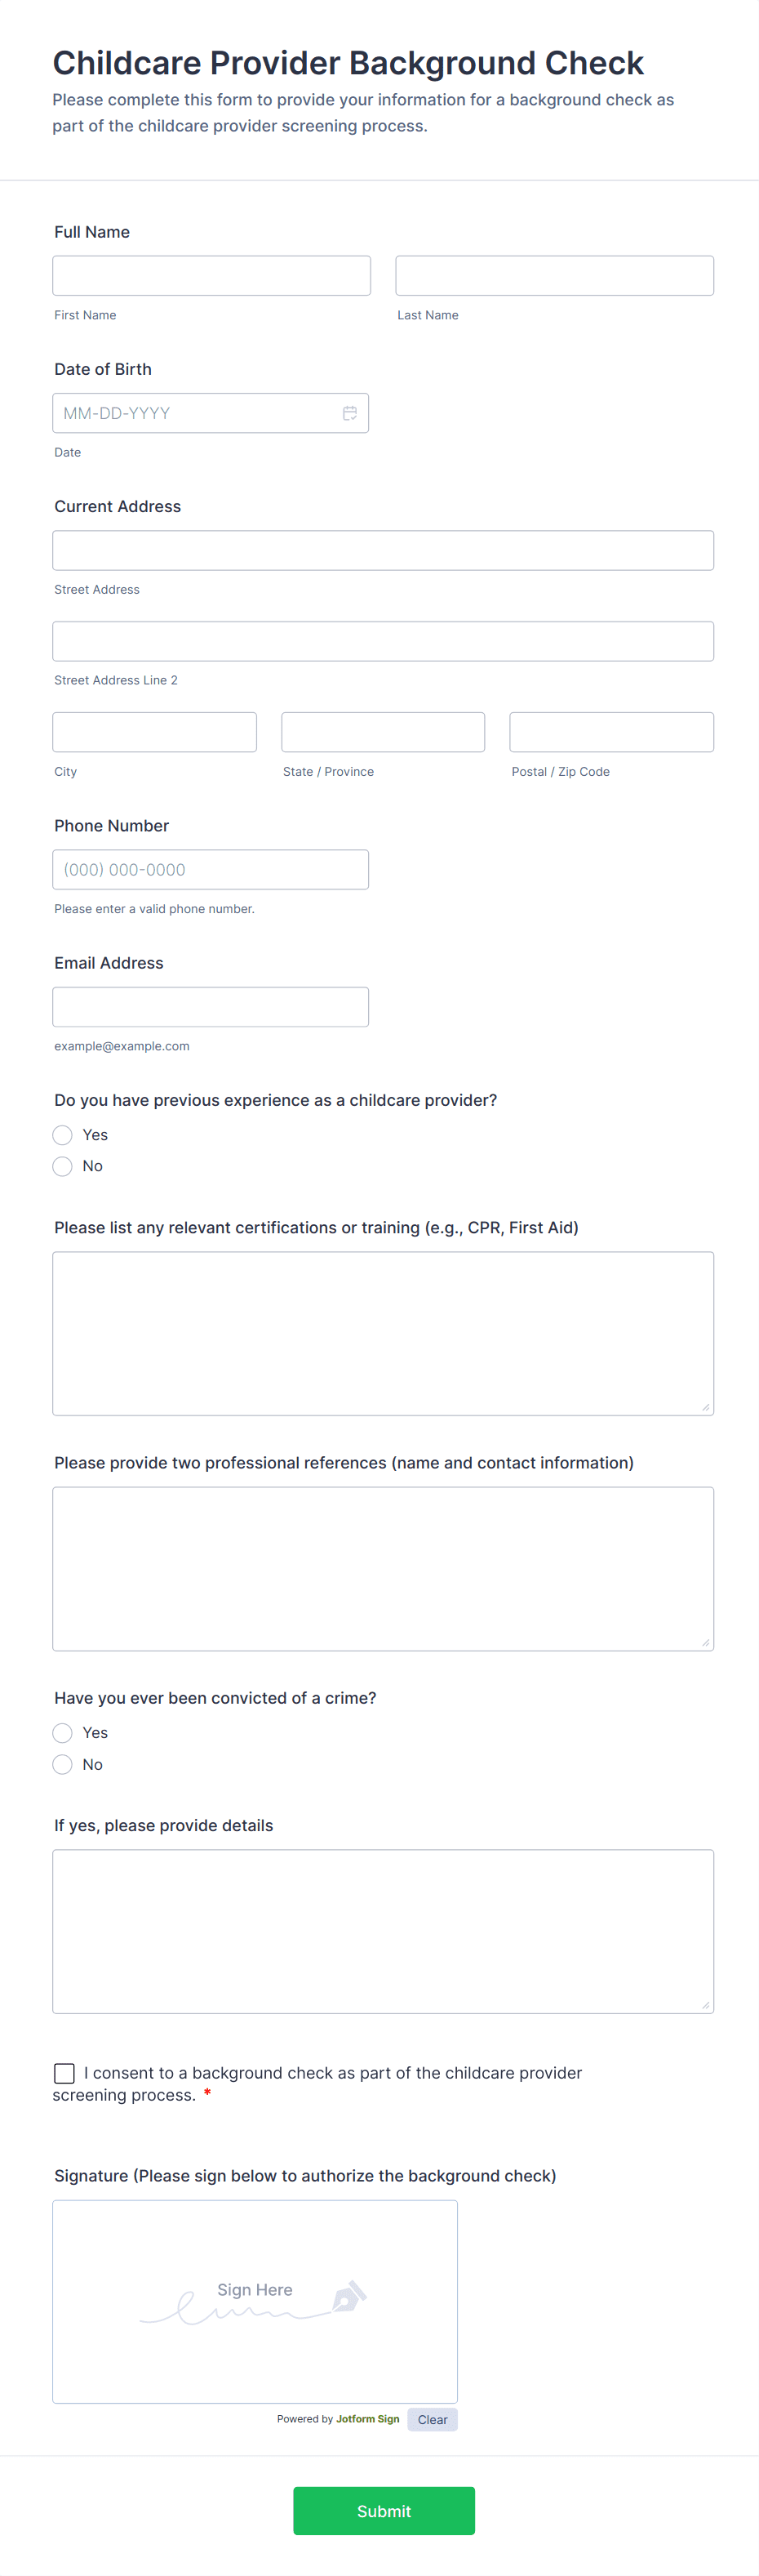The image size is (759, 2576).
Task: Click the Last Name input field
Action: click(x=553, y=275)
